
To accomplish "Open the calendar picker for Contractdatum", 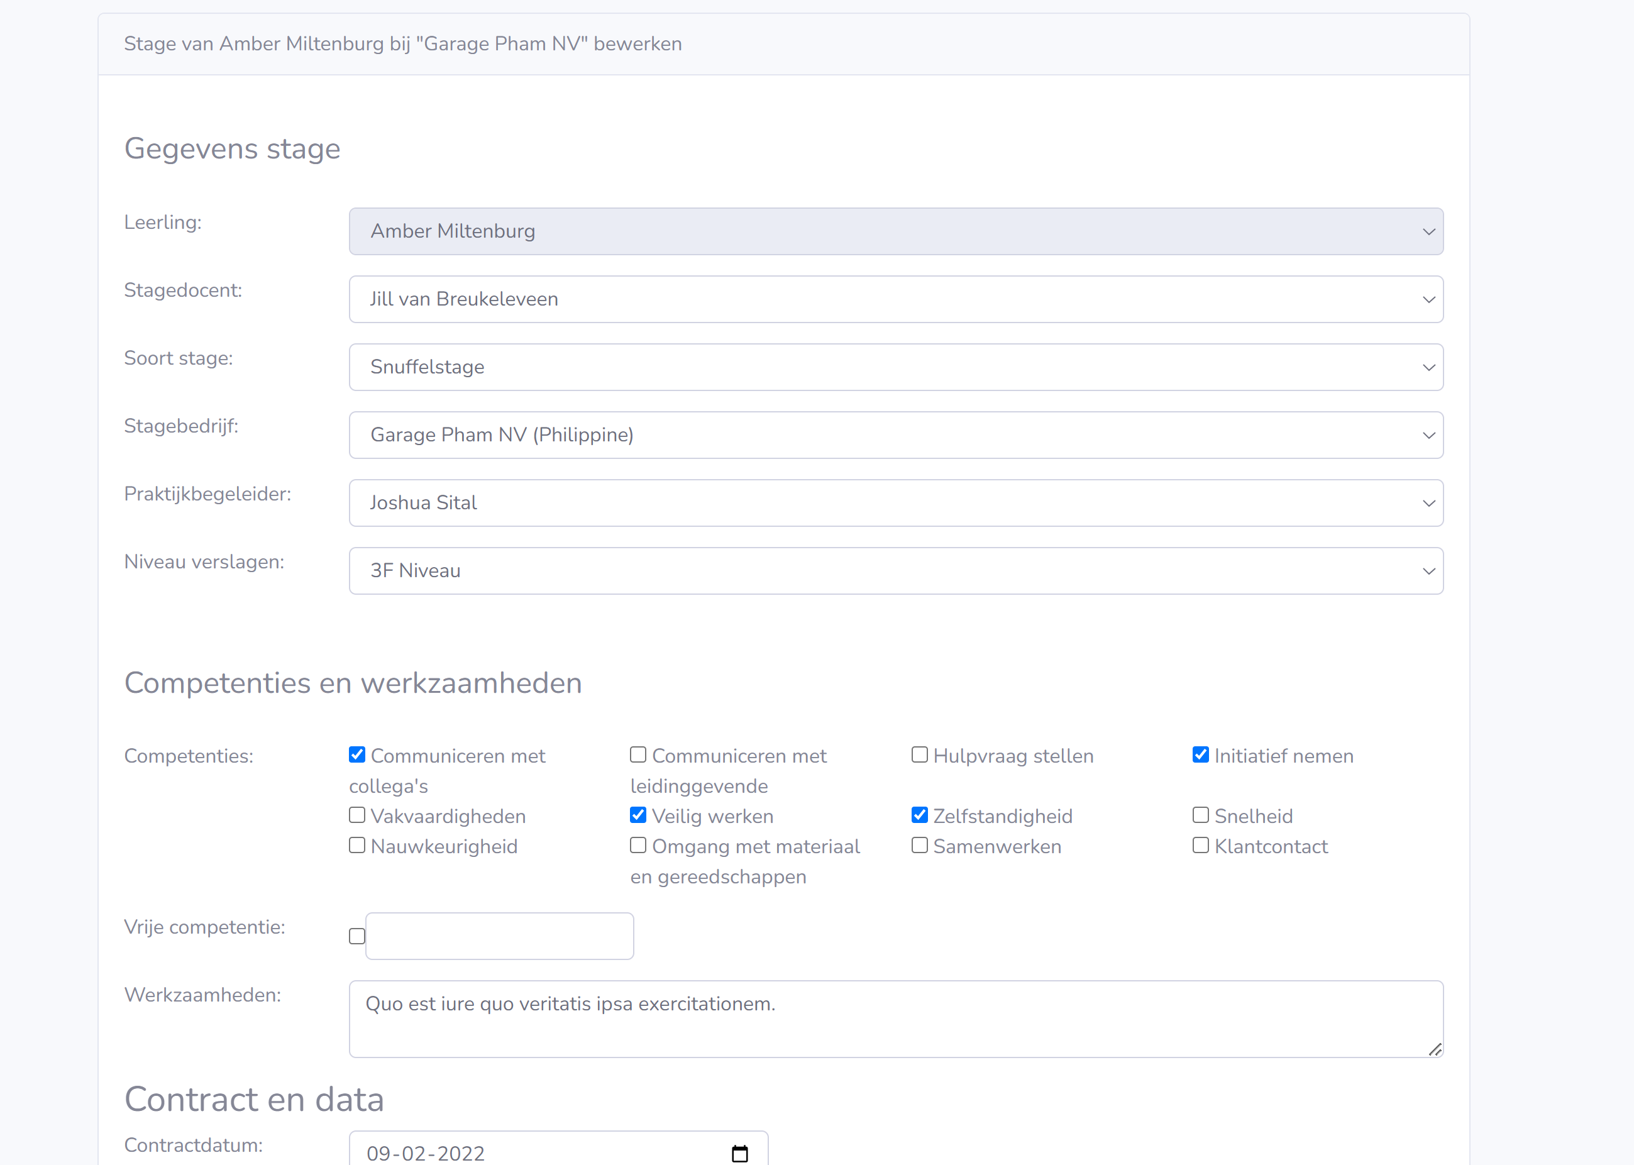I will (x=739, y=1153).
